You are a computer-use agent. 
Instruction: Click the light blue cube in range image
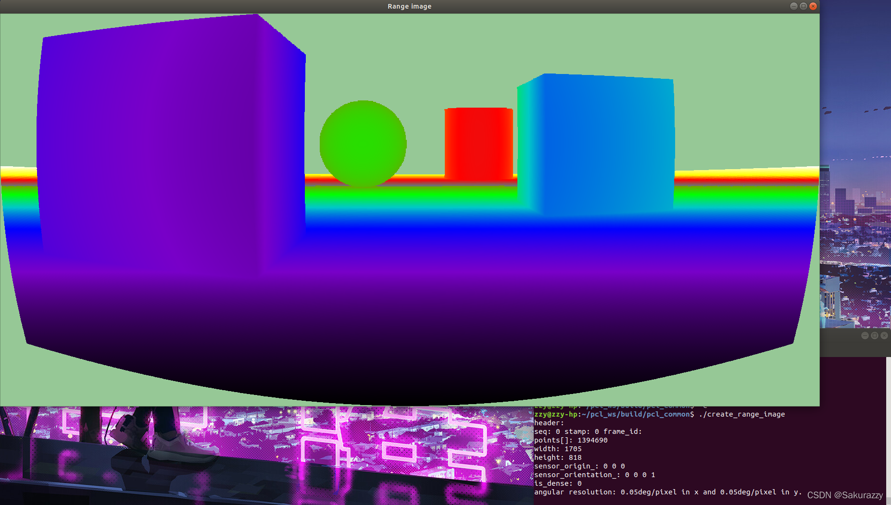point(596,144)
